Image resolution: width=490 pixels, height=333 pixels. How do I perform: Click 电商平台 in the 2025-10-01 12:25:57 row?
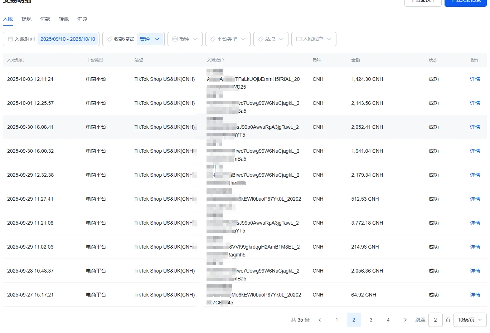click(x=96, y=103)
